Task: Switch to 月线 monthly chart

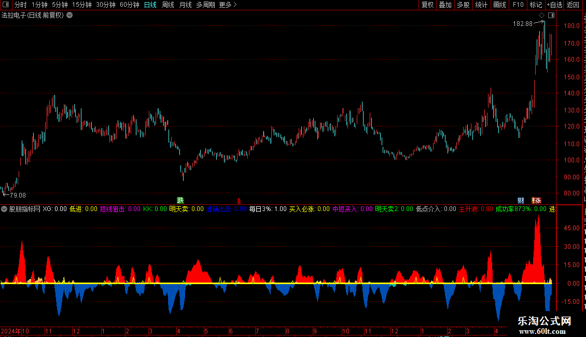Action: pyautogui.click(x=185, y=5)
